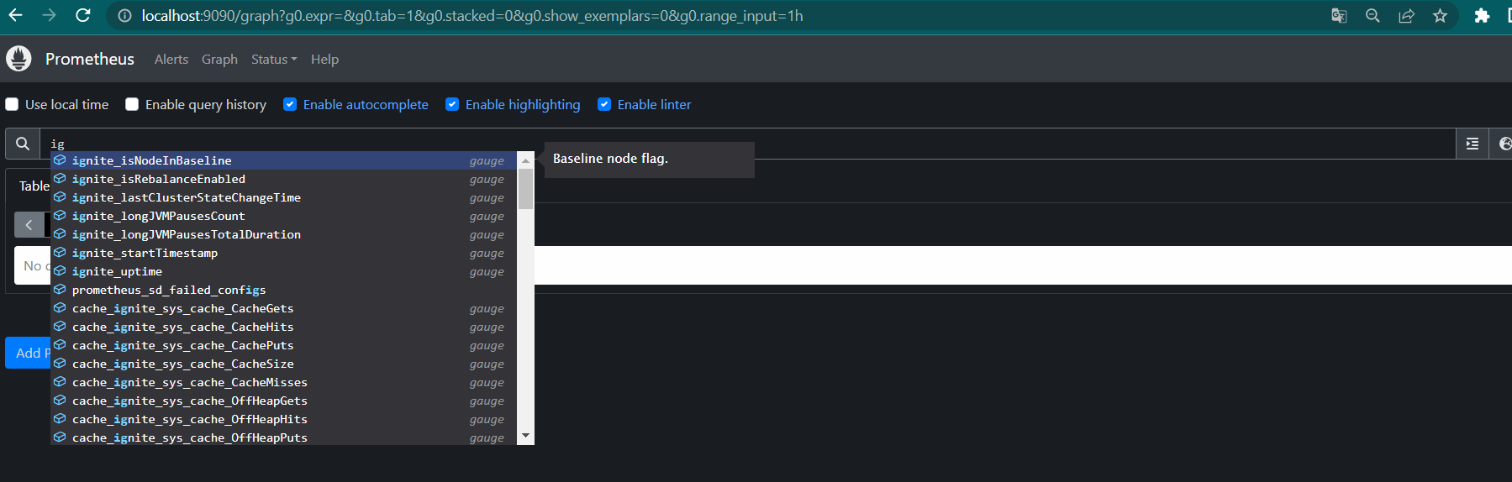Enable query history checkbox

(132, 104)
